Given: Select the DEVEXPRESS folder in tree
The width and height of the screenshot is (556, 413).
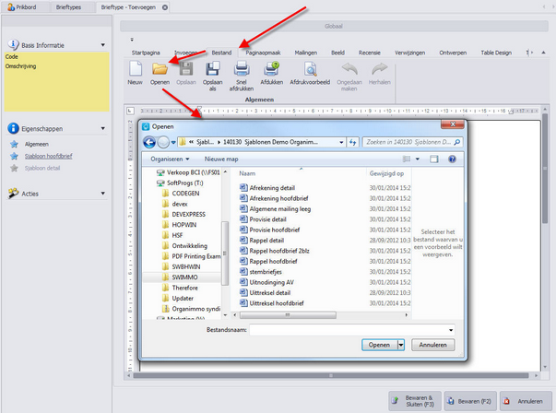Looking at the screenshot, I should [x=189, y=214].
